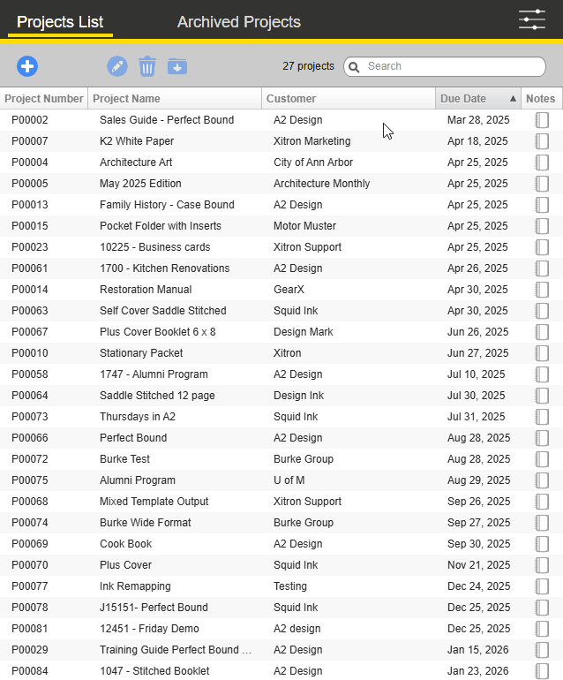Image resolution: width=563 pixels, height=680 pixels.
Task: Open notes for Self Cover Saddle Stitched
Action: (542, 311)
